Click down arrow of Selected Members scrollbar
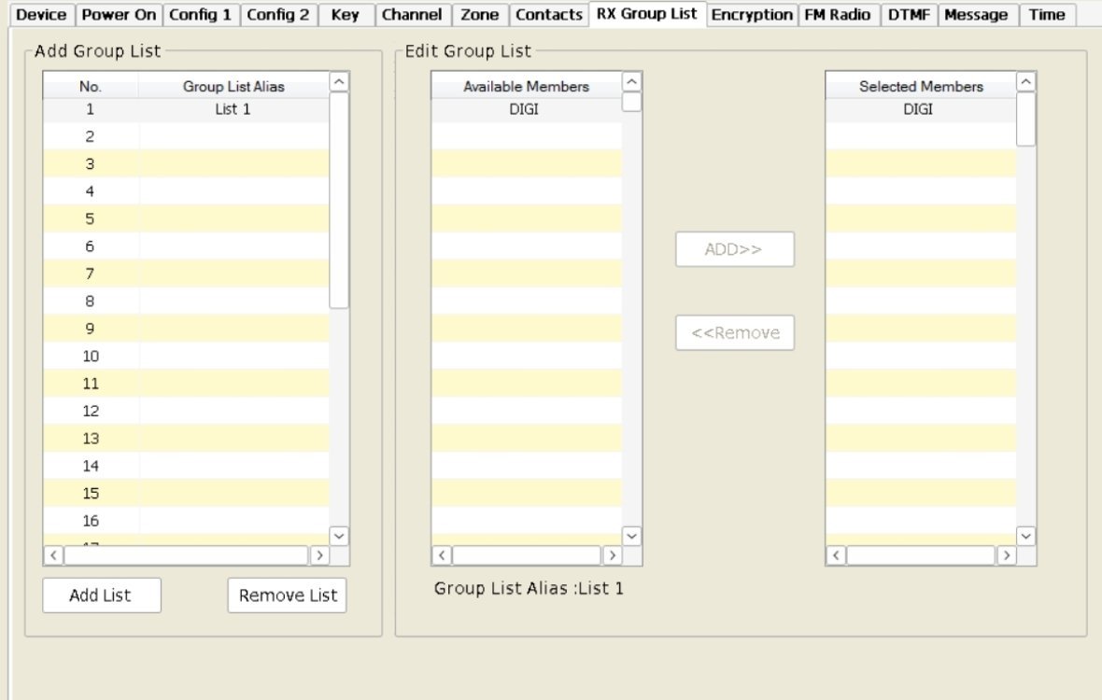The height and width of the screenshot is (700, 1102). (1026, 537)
